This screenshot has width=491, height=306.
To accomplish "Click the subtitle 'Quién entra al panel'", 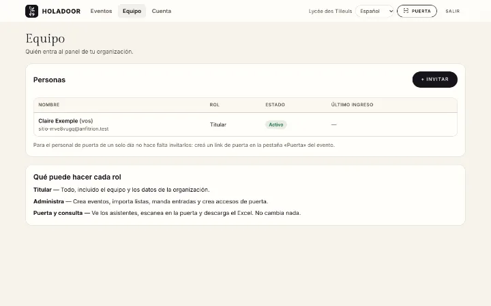I will pyautogui.click(x=79, y=52).
